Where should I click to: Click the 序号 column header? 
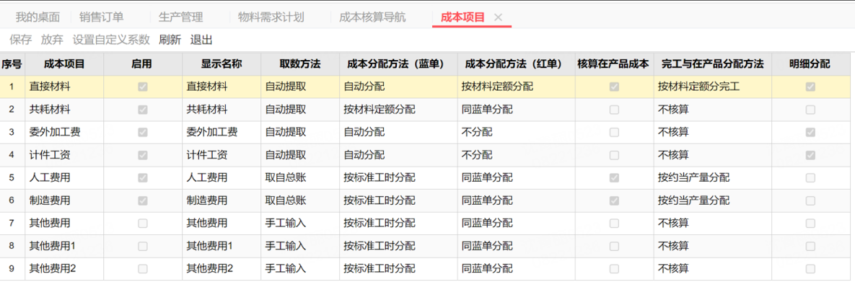coord(12,63)
